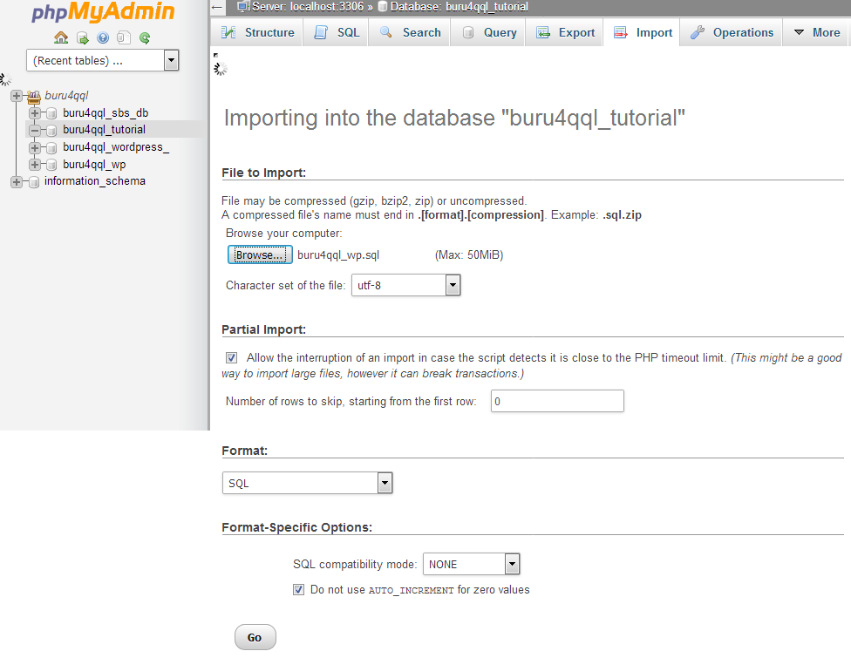Click the phpMyAdmin home icon
Viewport: 851px width, 658px height.
(60, 38)
